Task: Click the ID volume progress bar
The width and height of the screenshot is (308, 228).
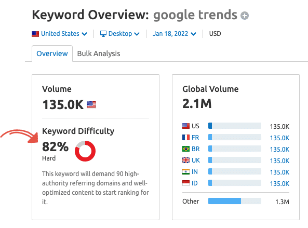Action: (x=235, y=183)
